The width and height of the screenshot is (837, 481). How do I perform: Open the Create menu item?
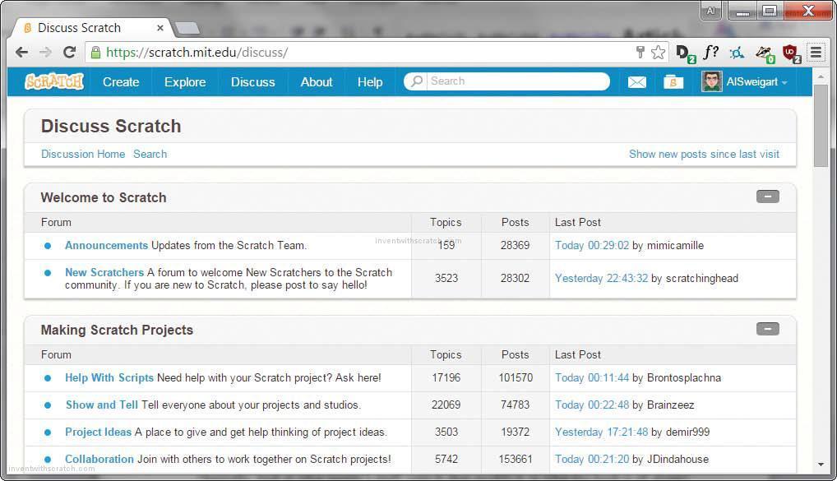click(121, 82)
